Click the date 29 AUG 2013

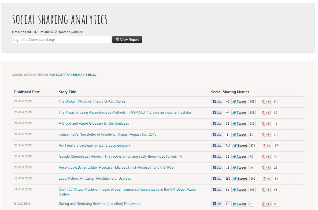pyautogui.click(x=23, y=101)
